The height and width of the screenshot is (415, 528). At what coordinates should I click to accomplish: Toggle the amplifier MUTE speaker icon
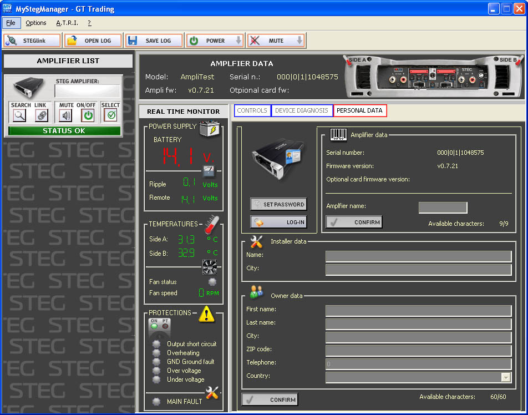[66, 115]
